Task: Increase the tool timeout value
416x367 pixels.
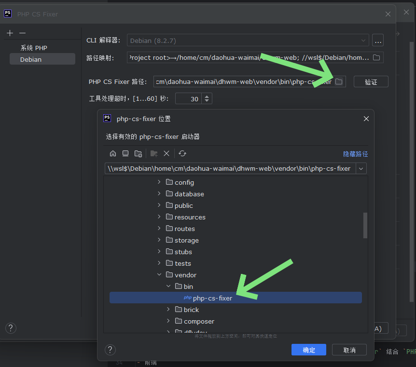Action: 207,96
